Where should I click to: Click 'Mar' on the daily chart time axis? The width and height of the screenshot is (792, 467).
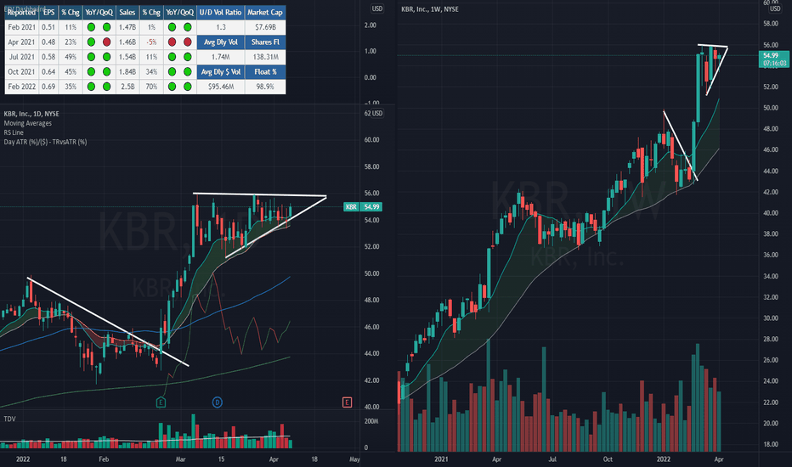(181, 459)
